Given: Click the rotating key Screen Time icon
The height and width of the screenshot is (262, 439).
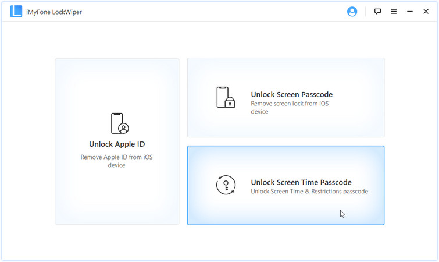Looking at the screenshot, I should point(226,185).
